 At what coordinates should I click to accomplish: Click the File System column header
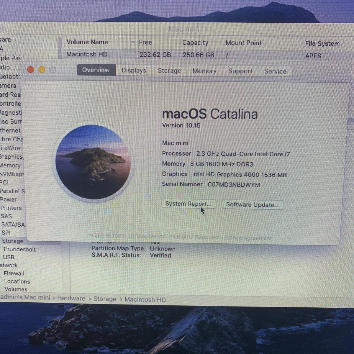pos(322,44)
